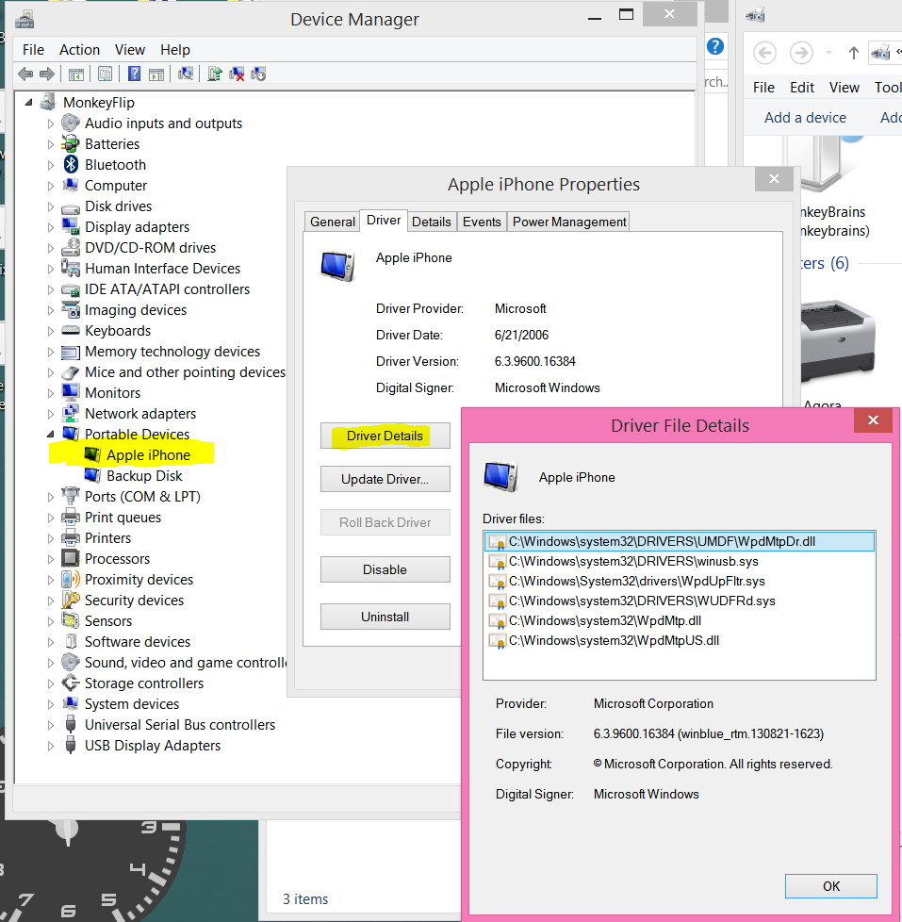Click the DVD/CD-ROM drives icon
Viewport: 902px width, 922px height.
pos(71,248)
